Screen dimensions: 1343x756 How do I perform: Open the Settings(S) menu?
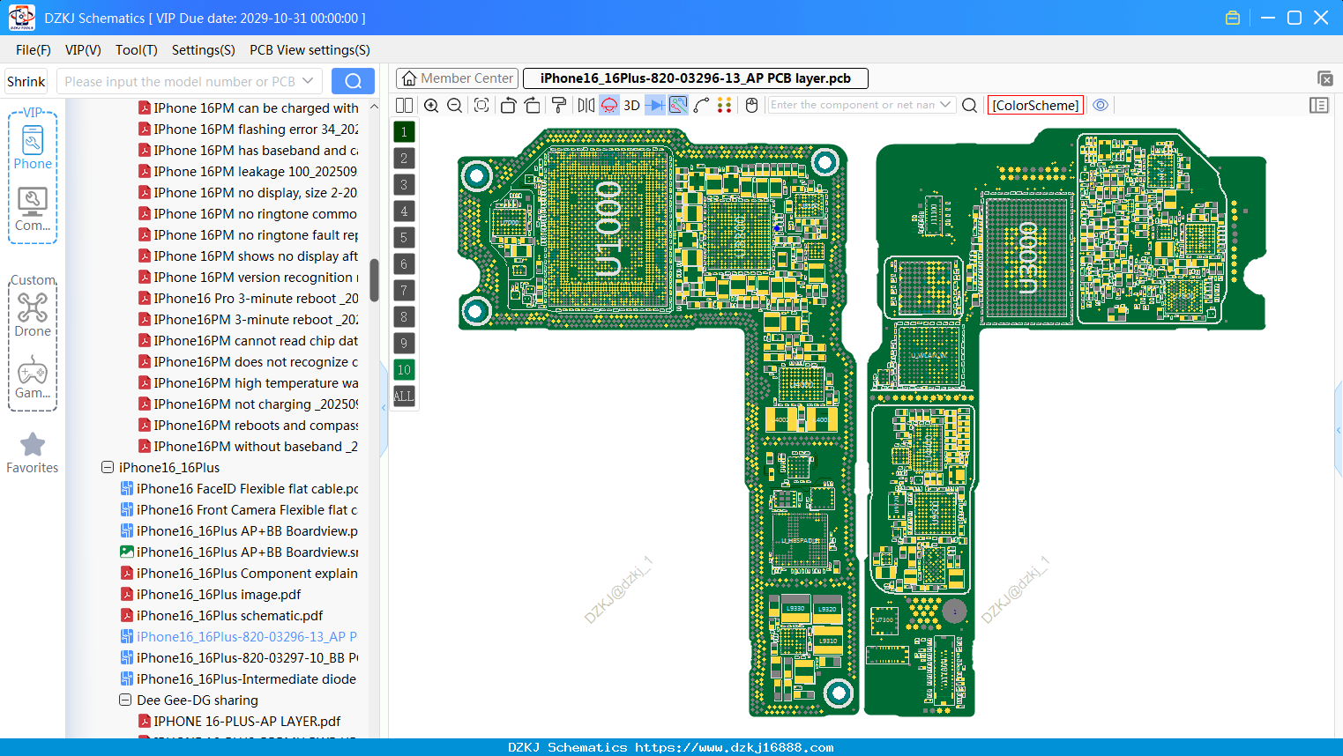pos(204,50)
